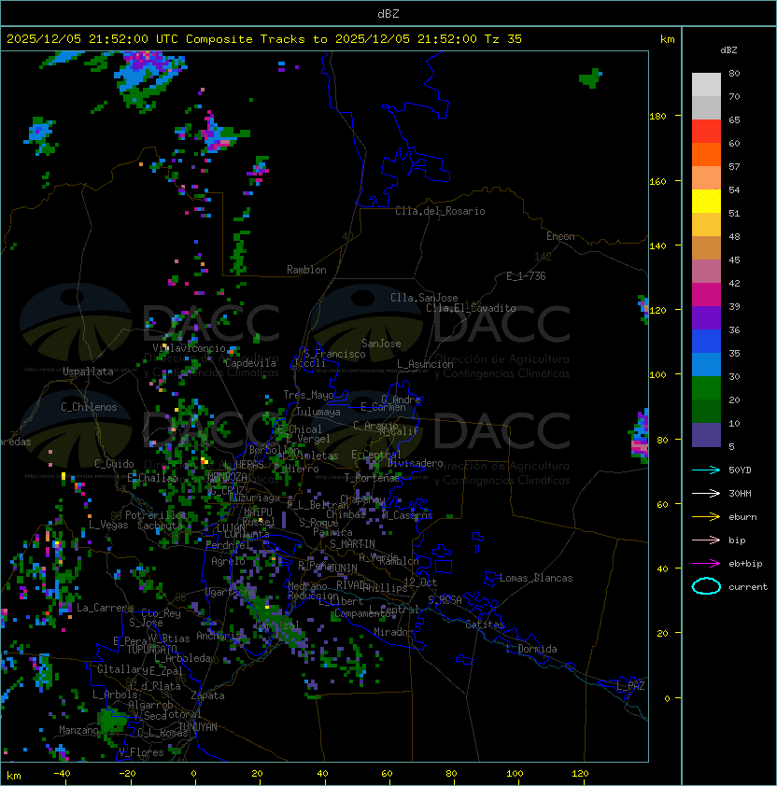Image resolution: width=777 pixels, height=786 pixels.
Task: Click the 'Tulumaya' place label
Action: (318, 412)
